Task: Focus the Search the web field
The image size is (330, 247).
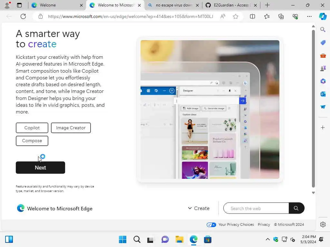Action: (x=256, y=208)
